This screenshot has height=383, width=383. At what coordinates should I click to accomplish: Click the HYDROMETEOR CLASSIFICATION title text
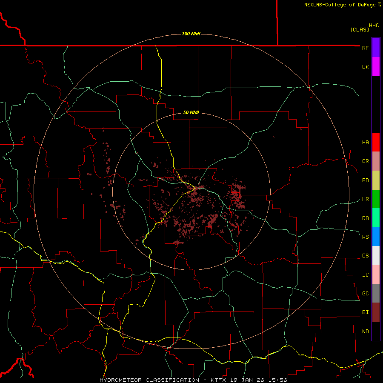tap(149, 380)
